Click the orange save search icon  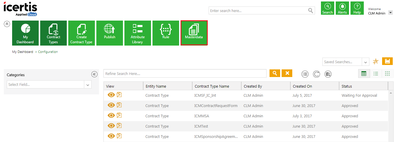387,61
